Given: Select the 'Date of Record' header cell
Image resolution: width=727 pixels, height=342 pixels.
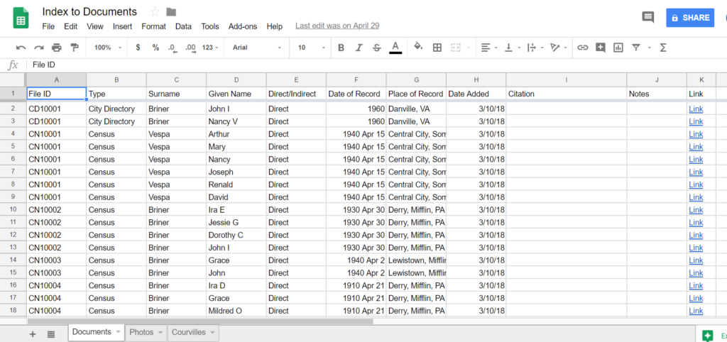Looking at the screenshot, I should [x=356, y=94].
